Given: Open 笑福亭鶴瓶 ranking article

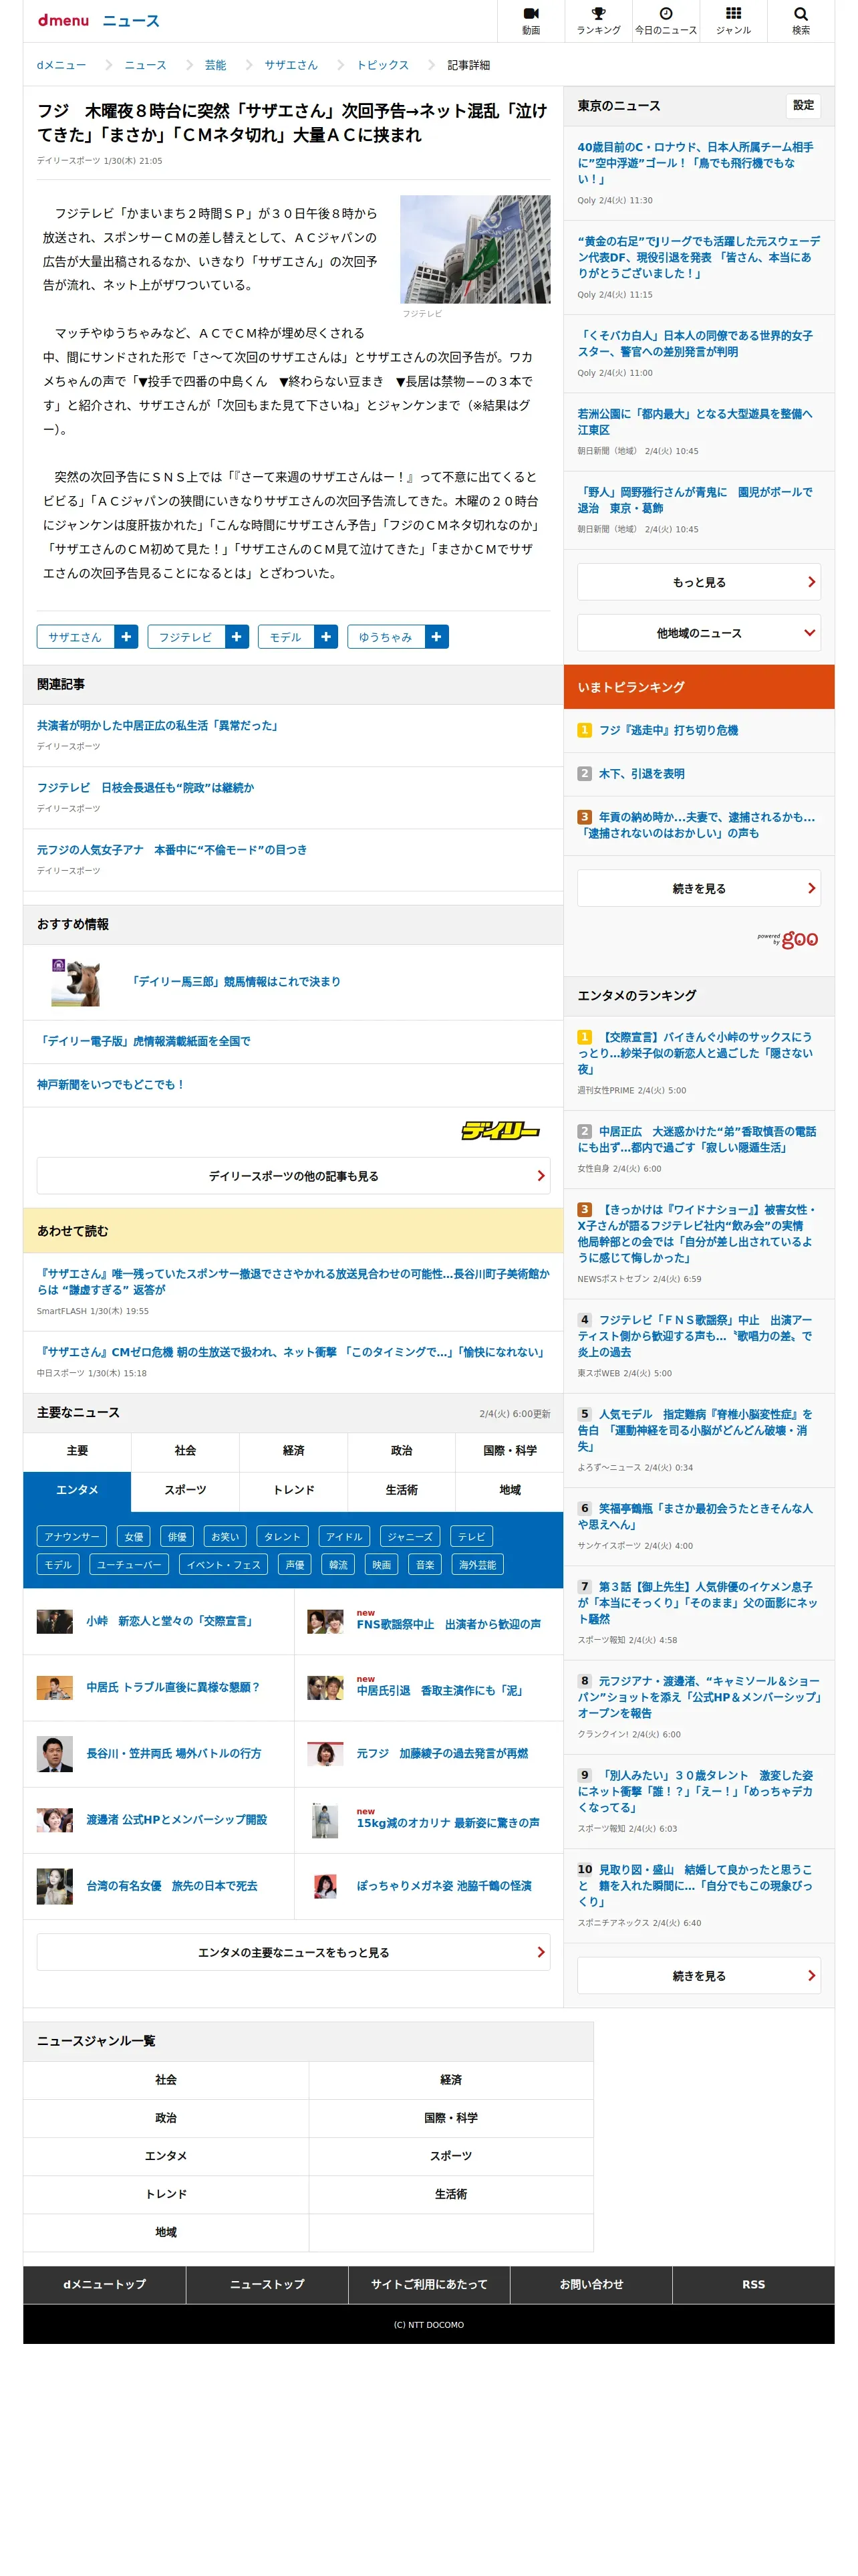Looking at the screenshot, I should point(696,1516).
